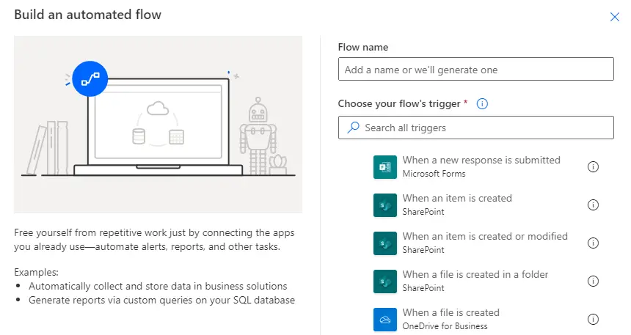
Task: Select When an item is created or modified text
Action: 485,236
